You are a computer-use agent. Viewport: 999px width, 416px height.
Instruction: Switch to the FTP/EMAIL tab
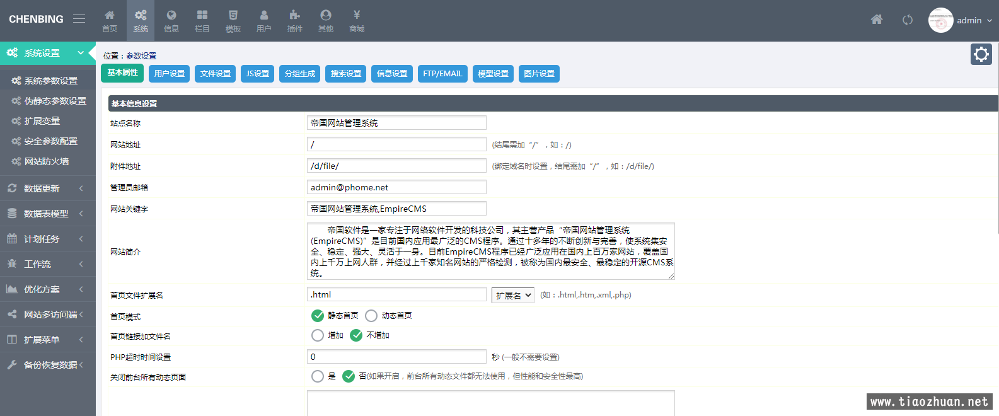442,74
